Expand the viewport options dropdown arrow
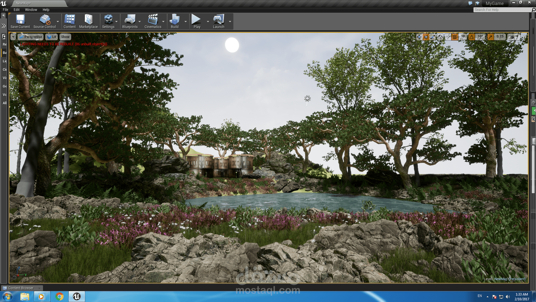 13,37
